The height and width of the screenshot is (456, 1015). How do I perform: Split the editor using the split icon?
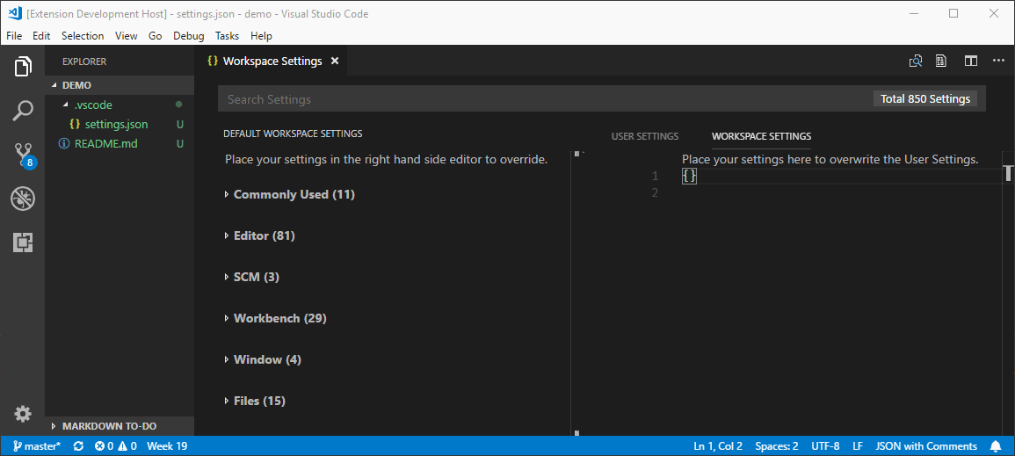point(970,61)
